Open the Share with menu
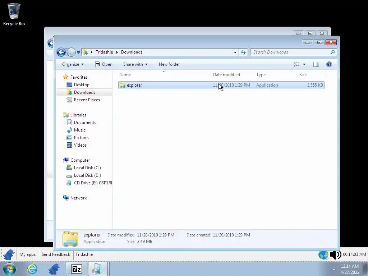368x276 pixels. pos(135,64)
